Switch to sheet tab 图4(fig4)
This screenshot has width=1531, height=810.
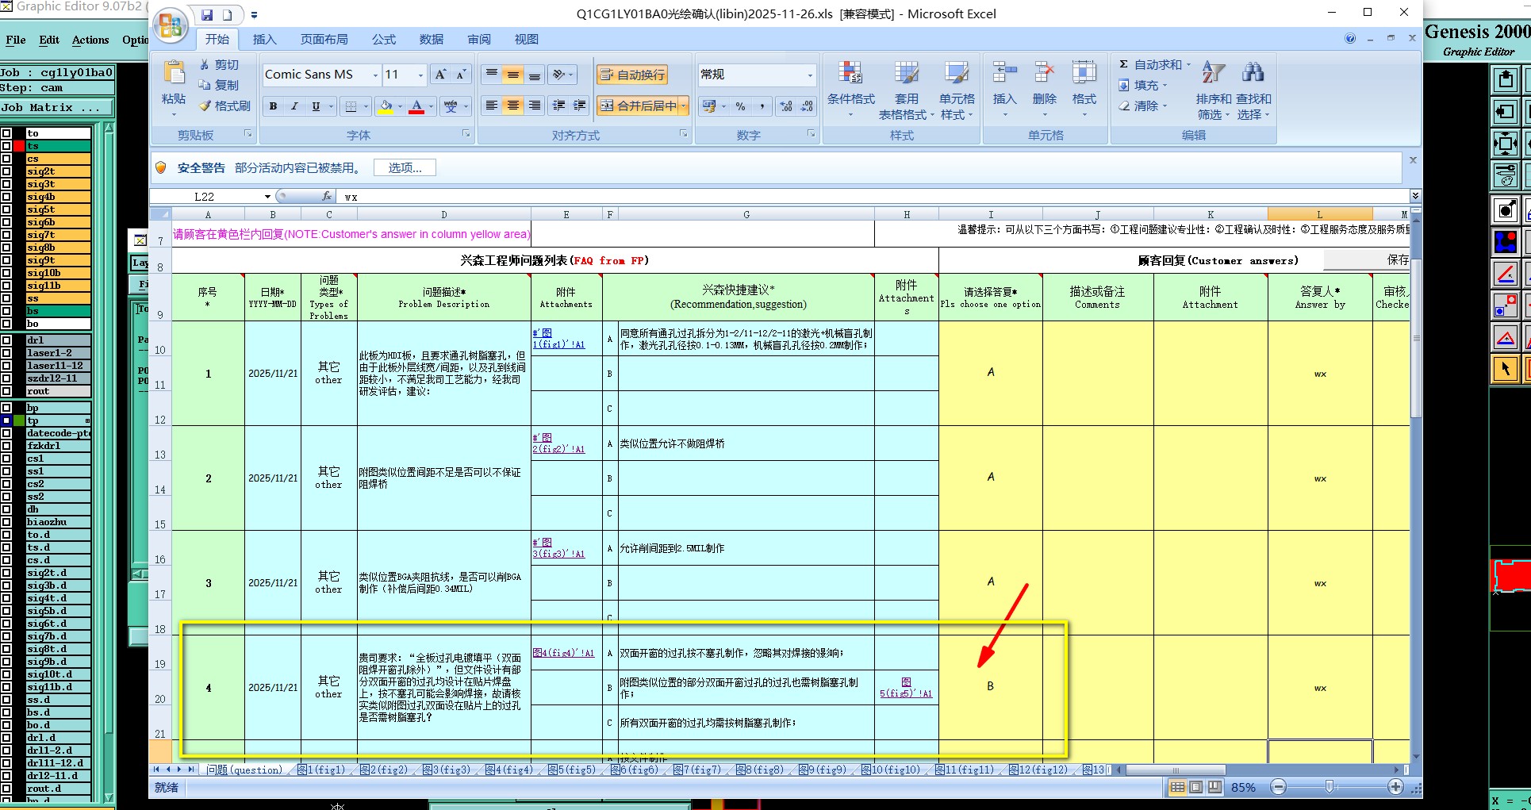click(509, 770)
